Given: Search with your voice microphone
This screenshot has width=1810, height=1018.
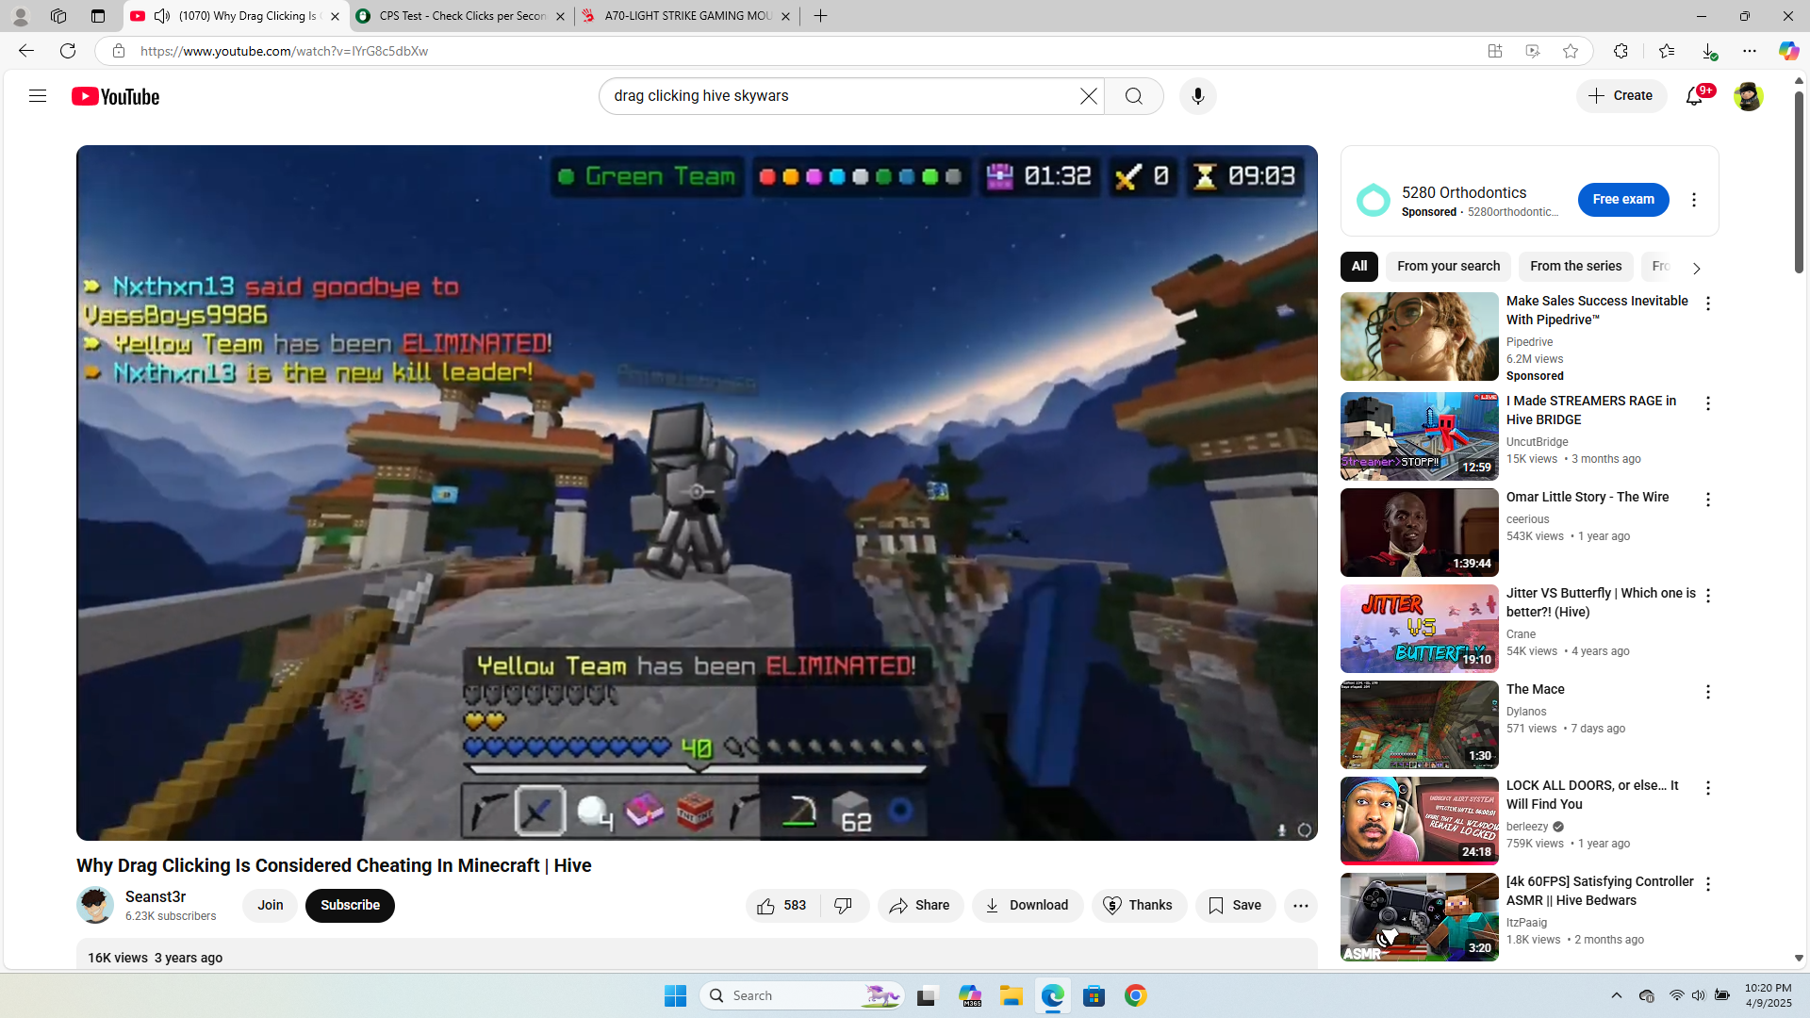Looking at the screenshot, I should [1198, 96].
